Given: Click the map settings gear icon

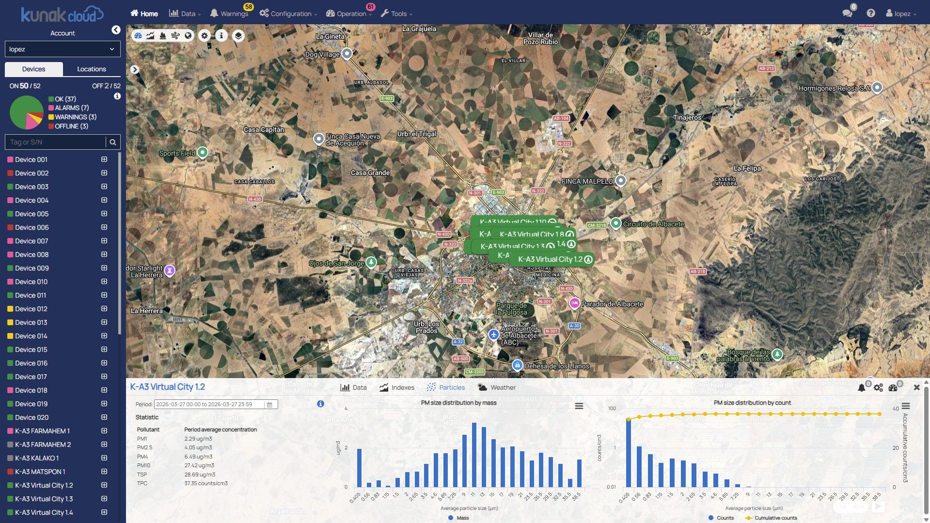Looking at the screenshot, I should point(205,35).
